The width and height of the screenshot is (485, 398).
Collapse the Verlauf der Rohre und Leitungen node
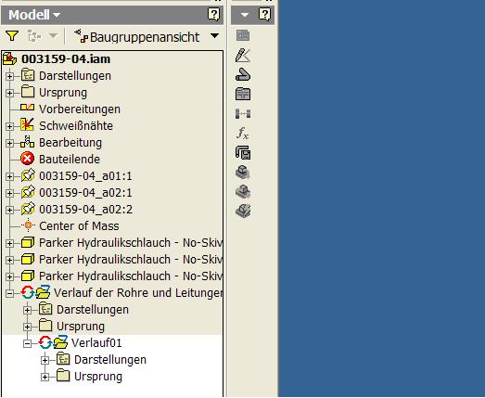[9, 293]
